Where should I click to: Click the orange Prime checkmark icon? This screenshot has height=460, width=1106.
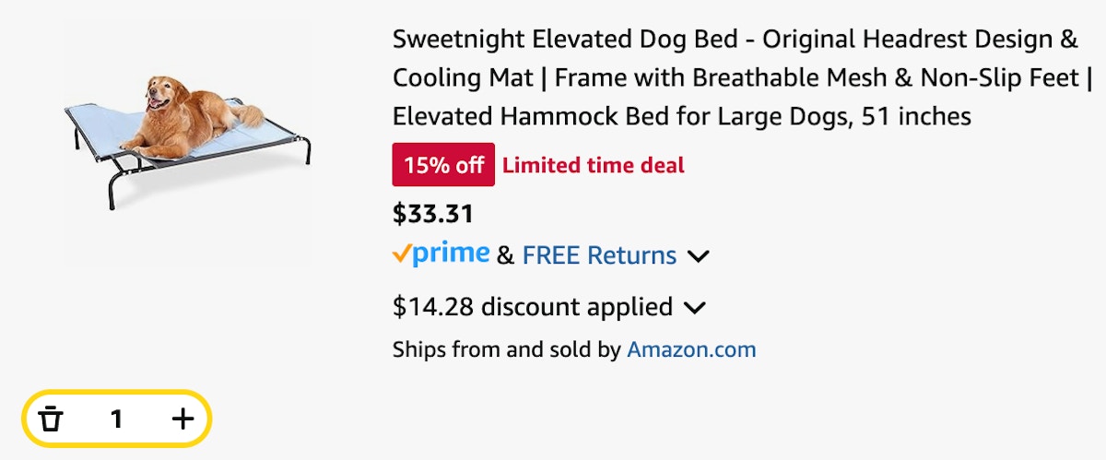401,254
